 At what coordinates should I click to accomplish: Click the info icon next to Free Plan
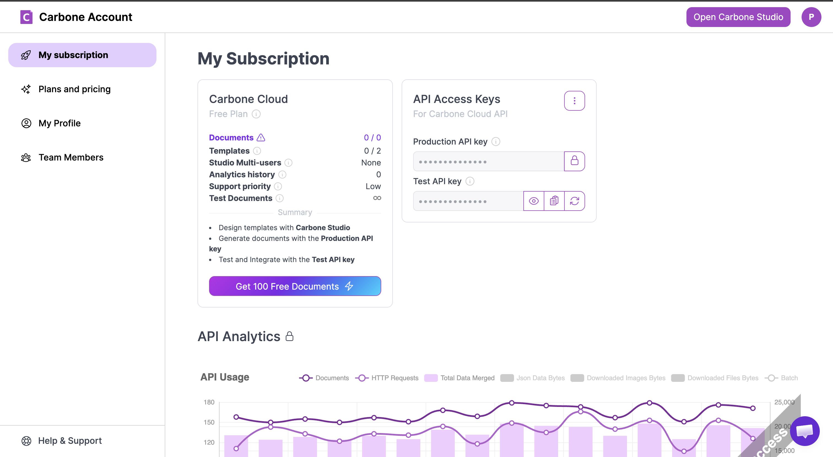click(x=256, y=114)
